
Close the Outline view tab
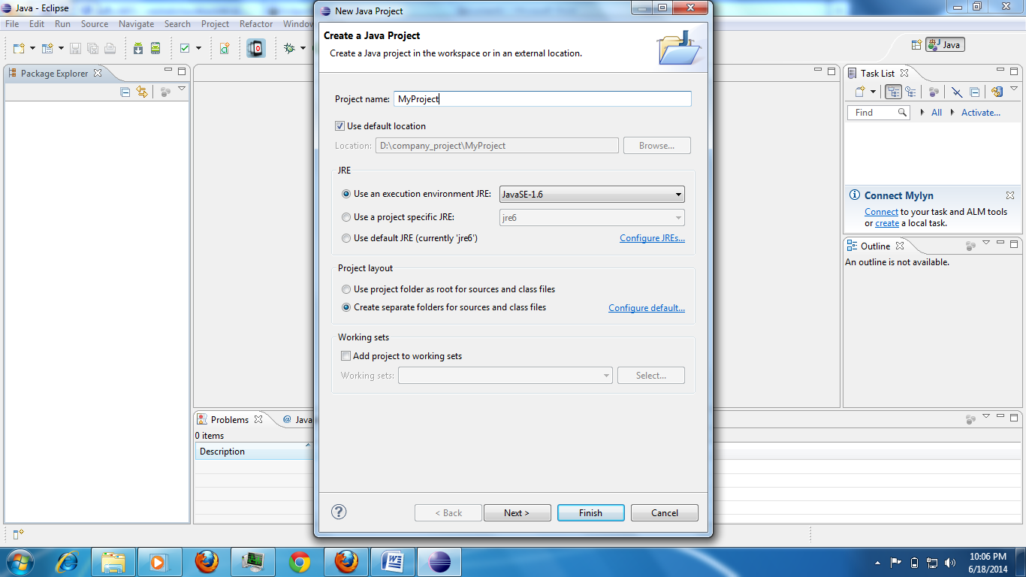900,246
